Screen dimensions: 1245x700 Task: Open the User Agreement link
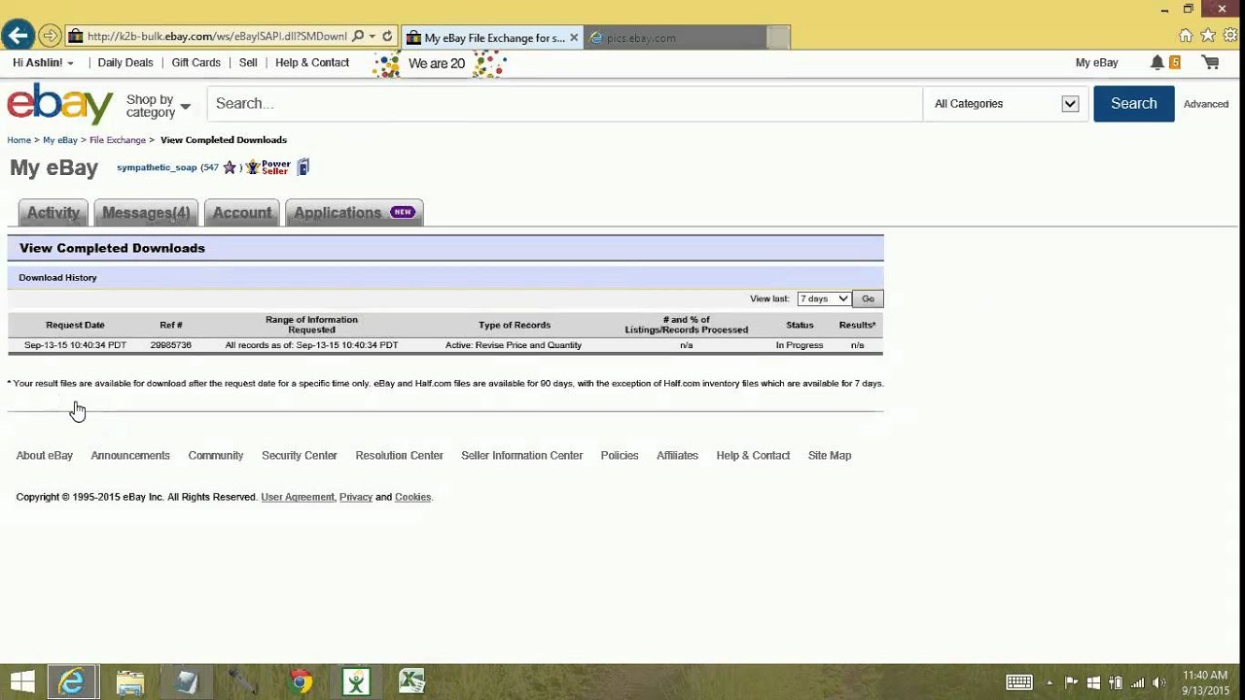(298, 497)
